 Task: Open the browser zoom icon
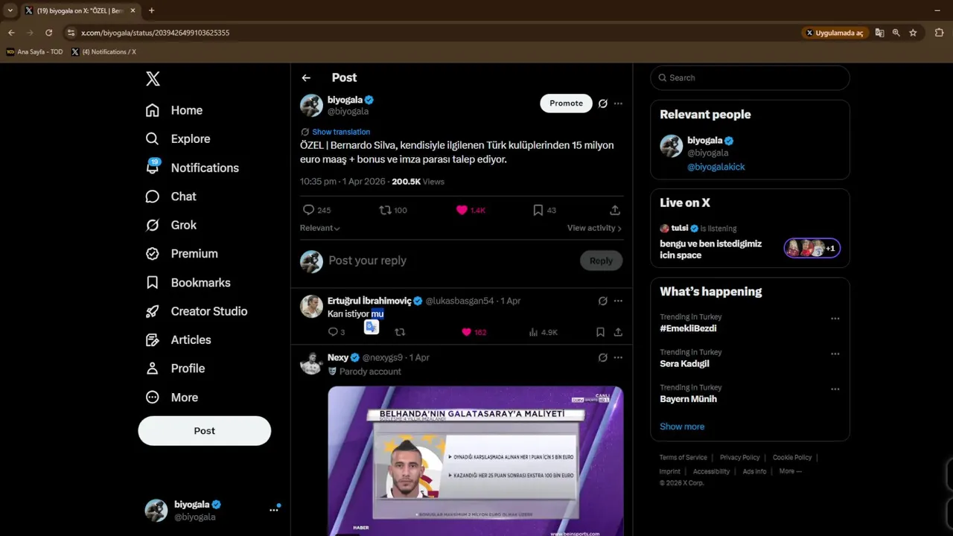(896, 33)
